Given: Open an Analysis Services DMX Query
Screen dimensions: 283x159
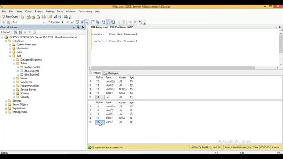Looking at the screenshot, I should pyautogui.click(x=34, y=17).
